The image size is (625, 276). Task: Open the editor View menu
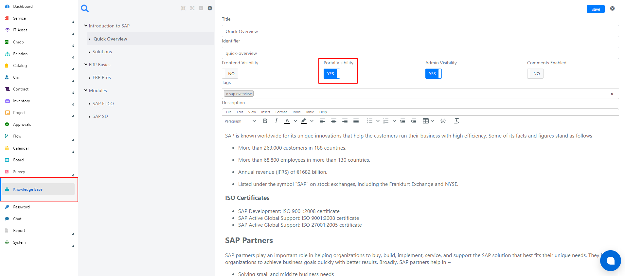point(252,112)
